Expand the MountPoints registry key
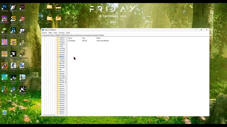Image resolution: width=227 pixels, height=127 pixels. point(56,67)
